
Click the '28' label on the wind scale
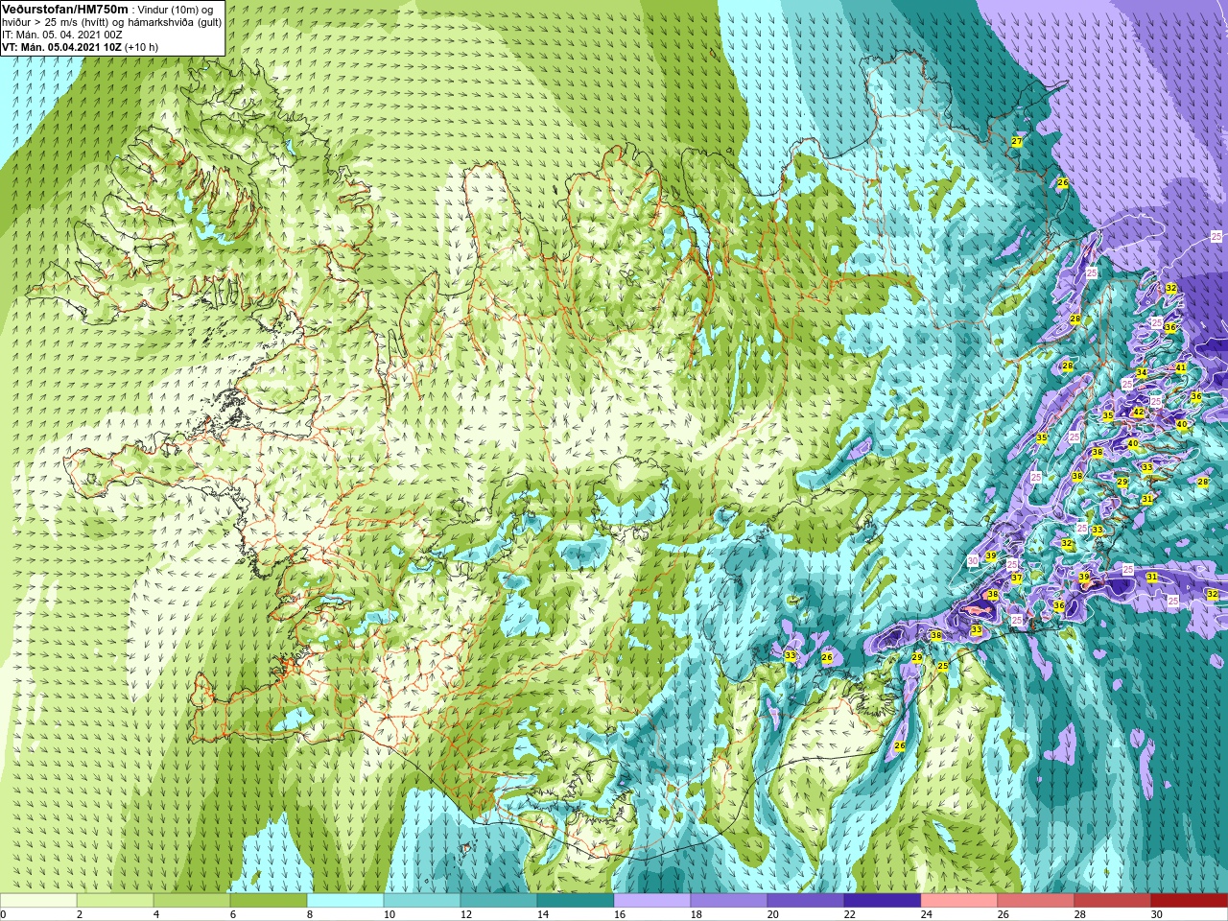coord(1080,914)
